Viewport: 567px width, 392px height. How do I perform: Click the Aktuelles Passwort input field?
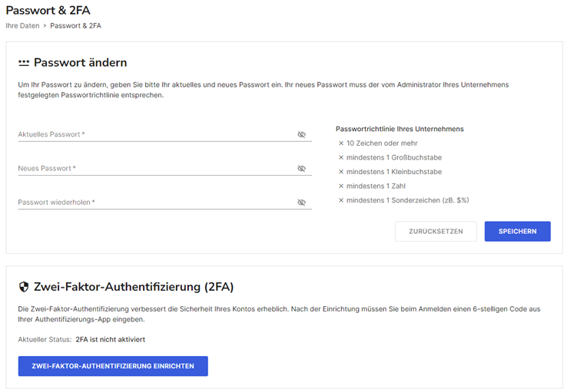(x=165, y=134)
